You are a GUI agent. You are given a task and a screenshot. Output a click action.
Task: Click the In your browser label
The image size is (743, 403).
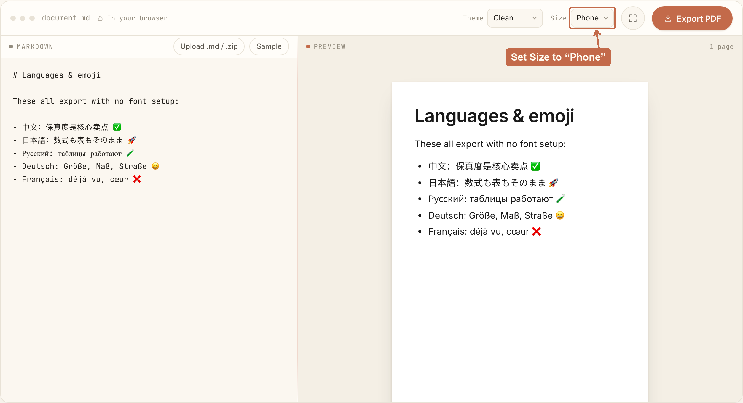tap(137, 18)
